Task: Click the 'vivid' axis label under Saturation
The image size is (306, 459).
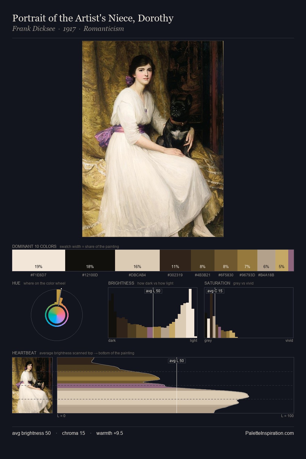Action: click(289, 341)
